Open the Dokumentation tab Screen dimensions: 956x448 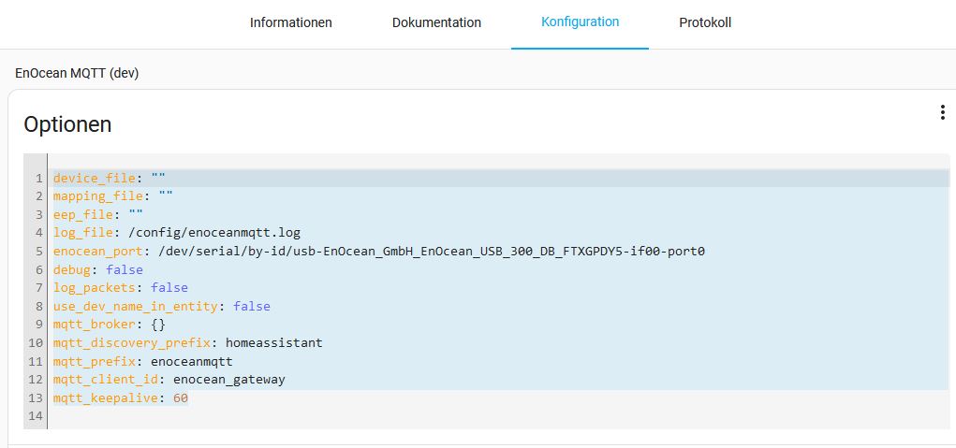pos(436,22)
